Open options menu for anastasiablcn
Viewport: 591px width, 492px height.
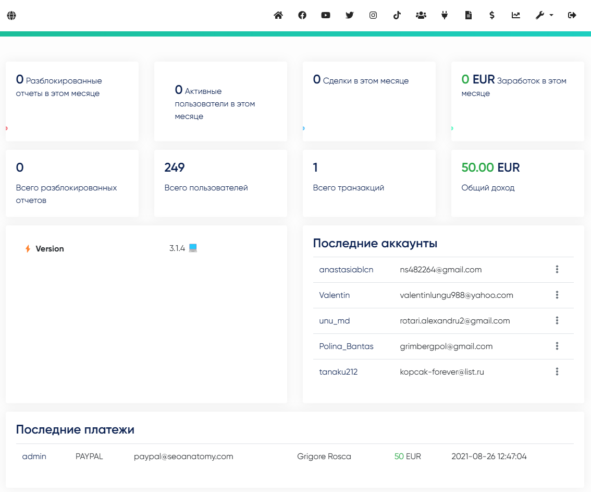pos(557,269)
